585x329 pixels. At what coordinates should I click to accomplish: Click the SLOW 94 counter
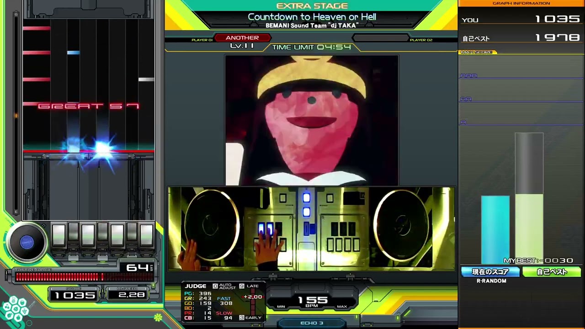[224, 316]
